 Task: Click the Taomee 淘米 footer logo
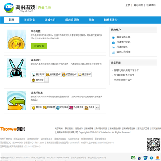(13, 129)
